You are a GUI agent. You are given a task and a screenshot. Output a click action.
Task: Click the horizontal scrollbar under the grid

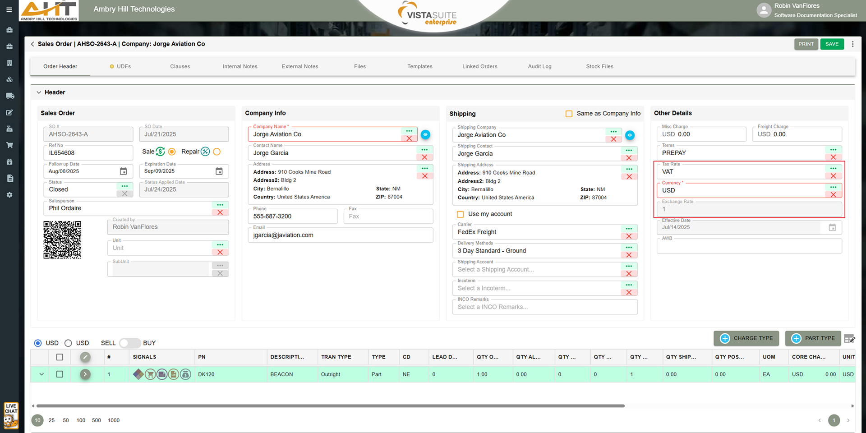[x=330, y=406]
